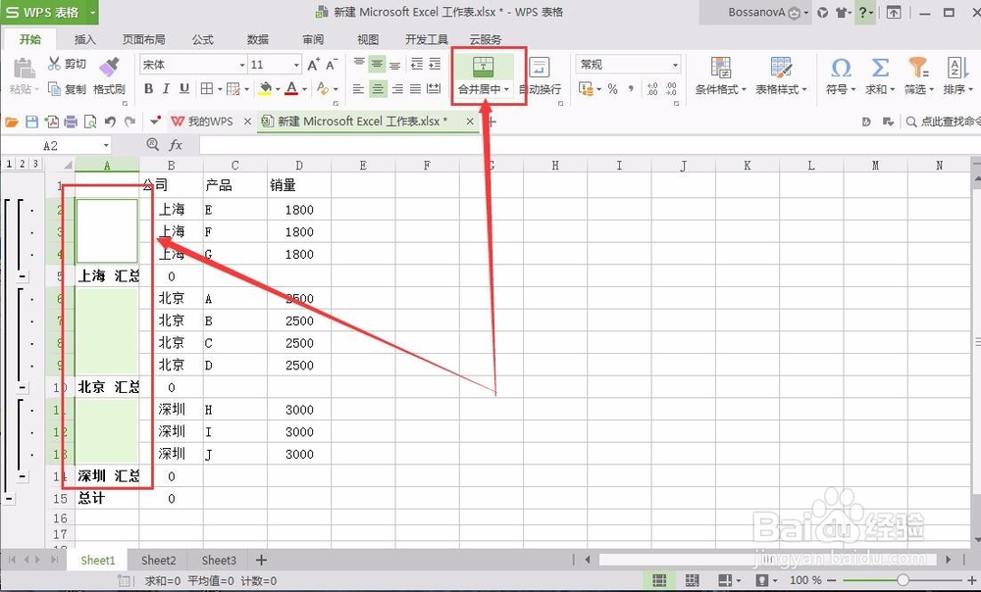The height and width of the screenshot is (592, 981).
Task: Open Table Style (表格样式) menu
Action: click(781, 76)
